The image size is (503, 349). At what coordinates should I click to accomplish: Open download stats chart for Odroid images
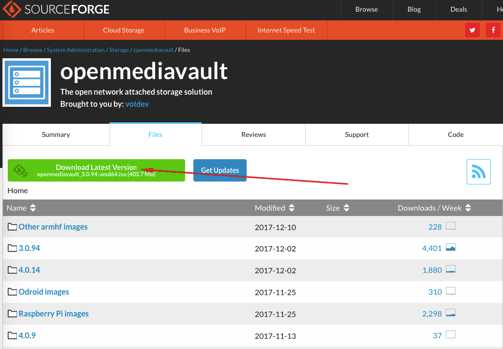451,291
